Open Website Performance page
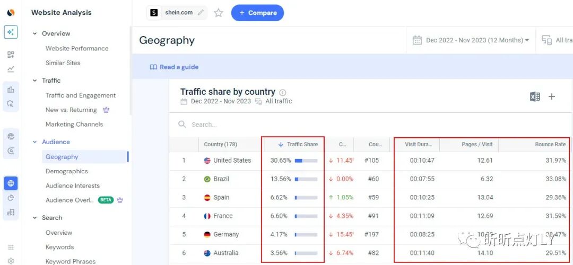This screenshot has height=265, width=573. [x=77, y=49]
